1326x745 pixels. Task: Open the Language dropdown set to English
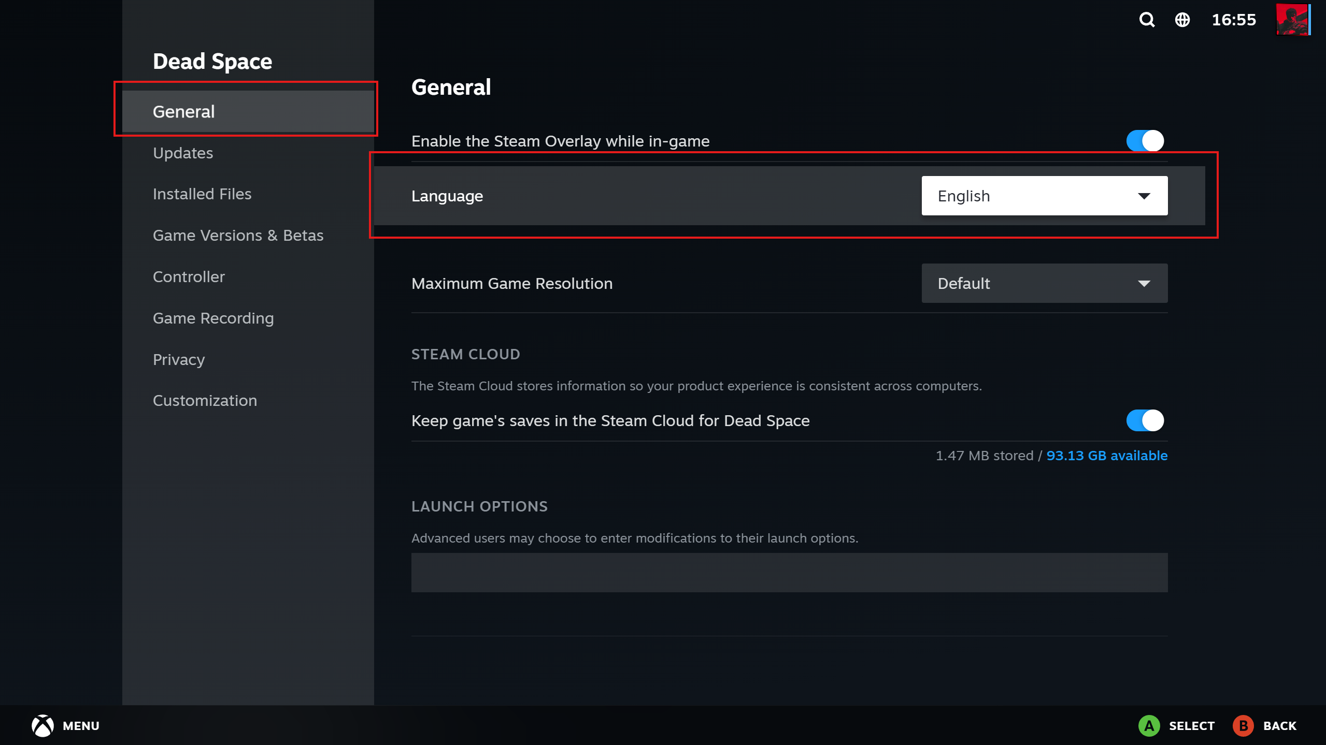coord(1044,196)
